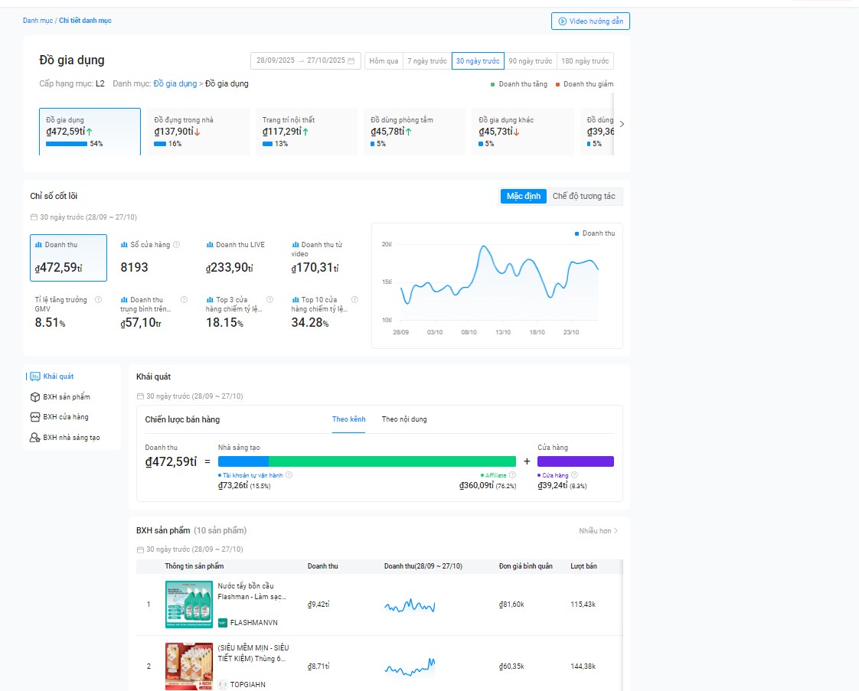Click the purple Cửa hàng revenue bar
The image size is (859, 691).
point(575,461)
